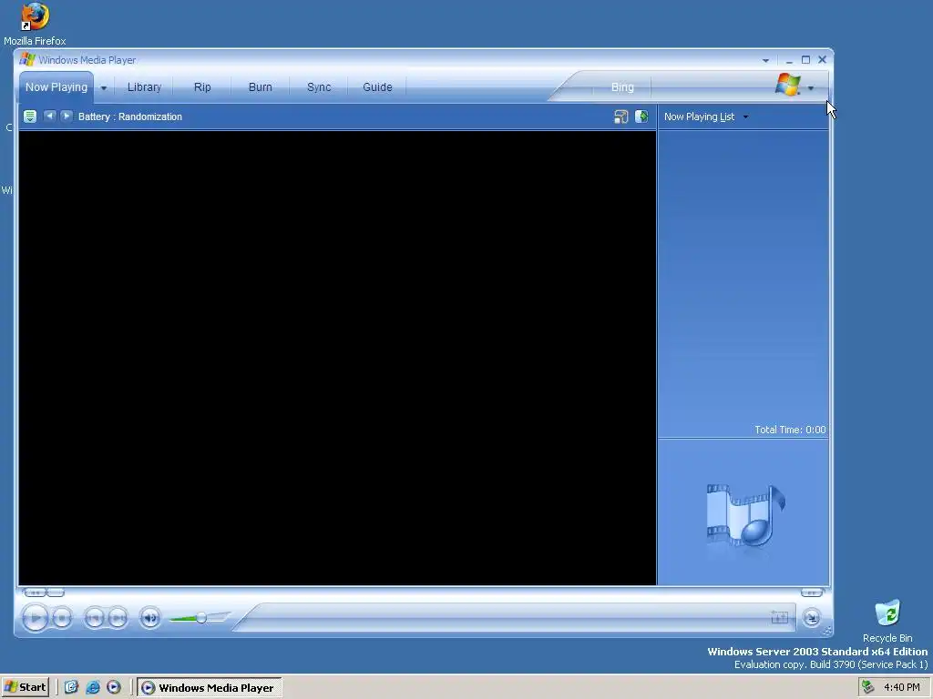Click the Previous track button

pos(94,618)
